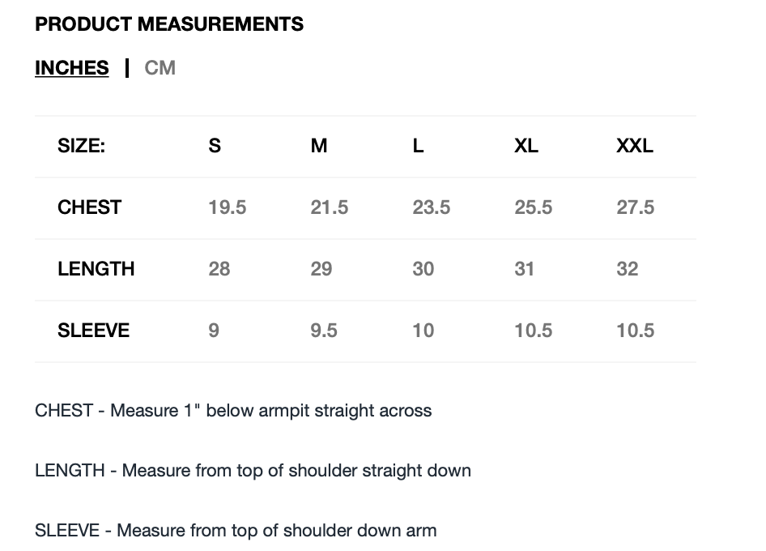The image size is (766, 551).
Task: Click the LENGTH row label
Action: pyautogui.click(x=96, y=269)
